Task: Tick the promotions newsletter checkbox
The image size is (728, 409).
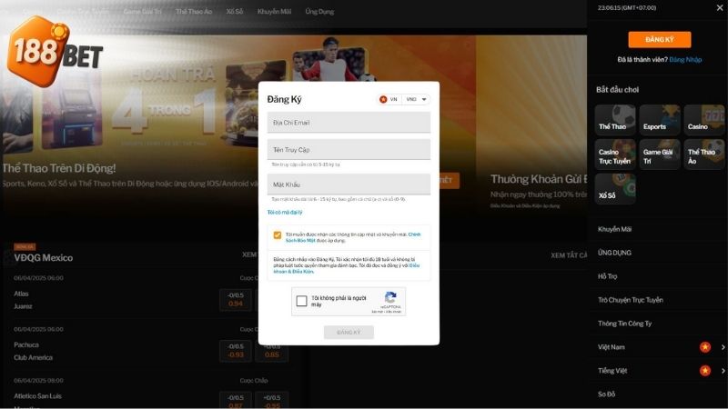Action: [278, 235]
